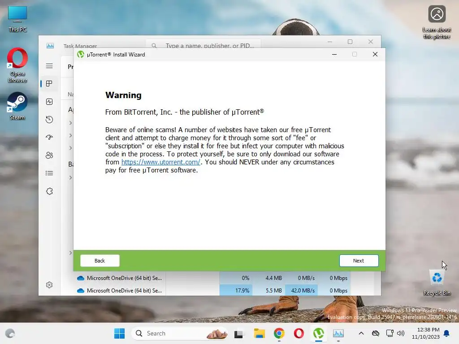Open Task Manager settings gear icon
The image size is (459, 344).
(x=49, y=285)
